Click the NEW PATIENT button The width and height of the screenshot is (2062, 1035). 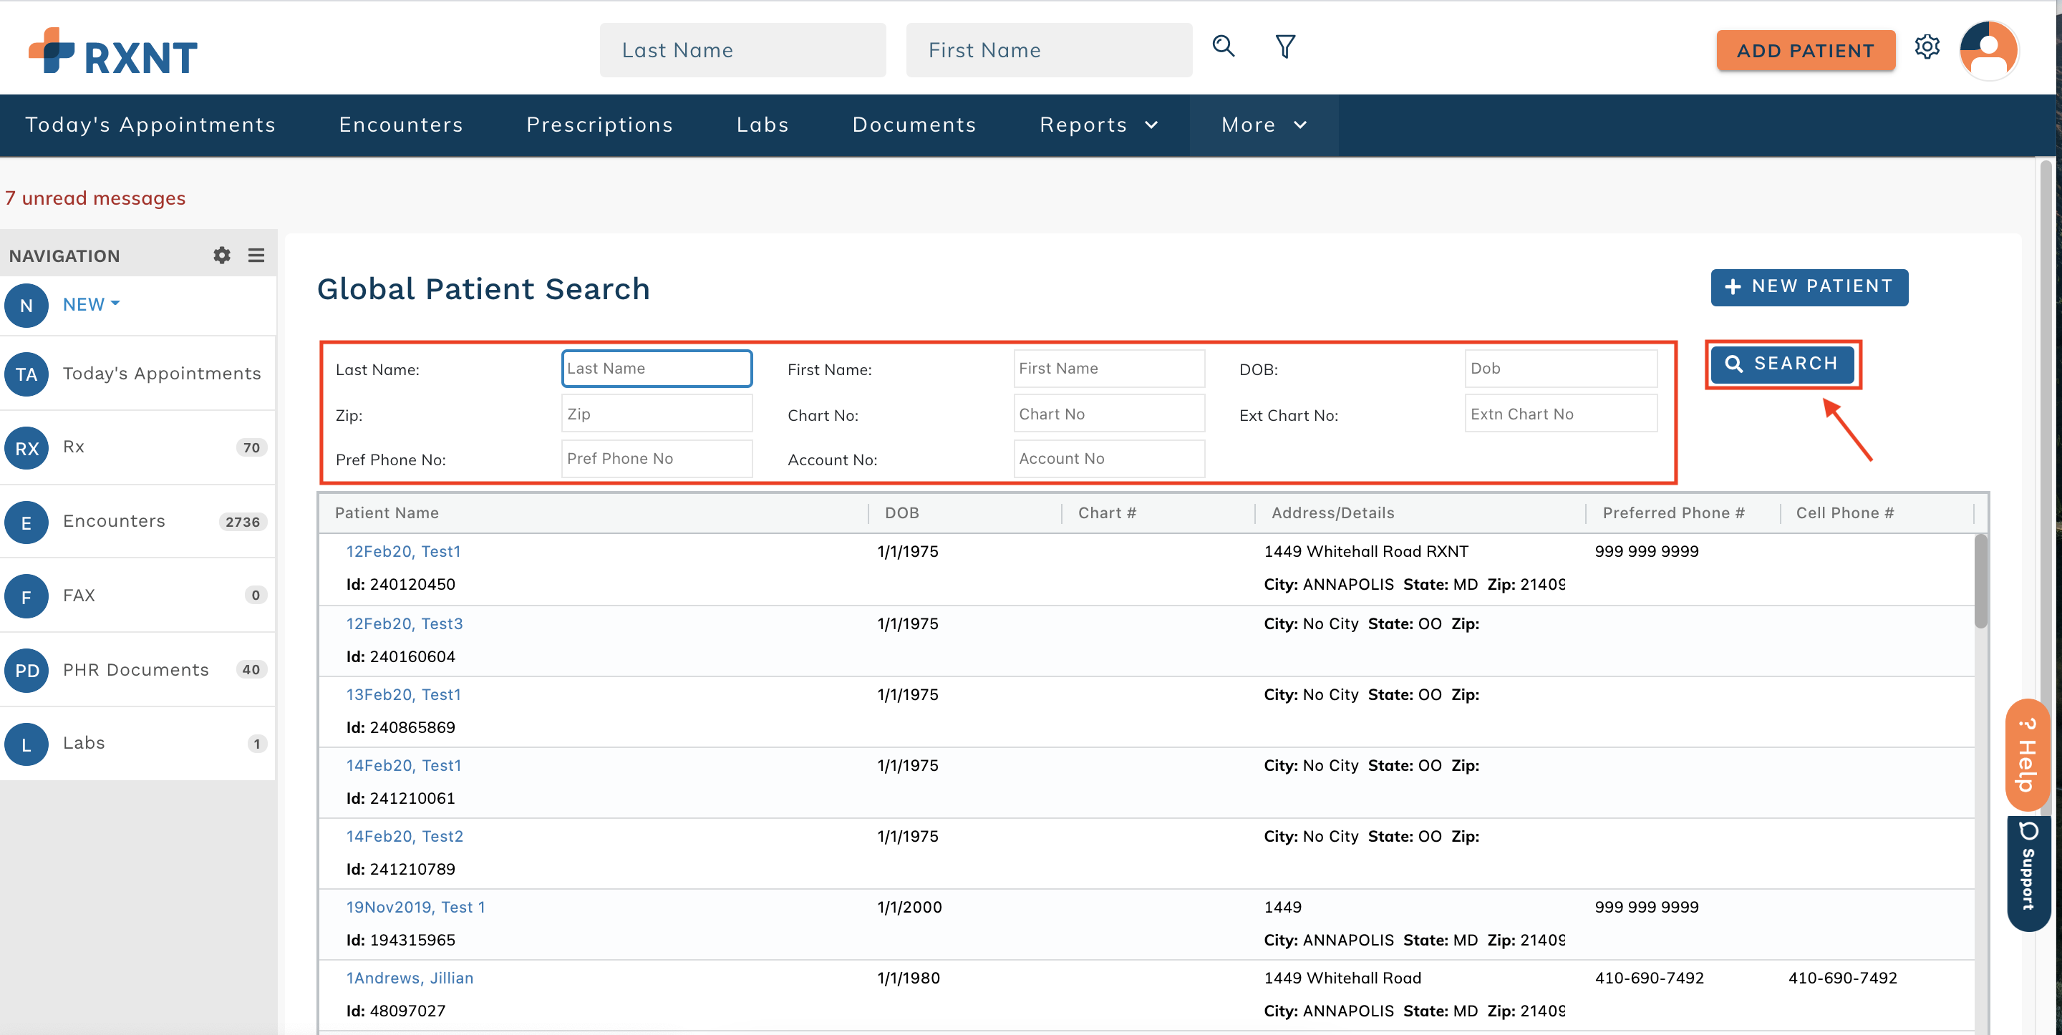1809,287
